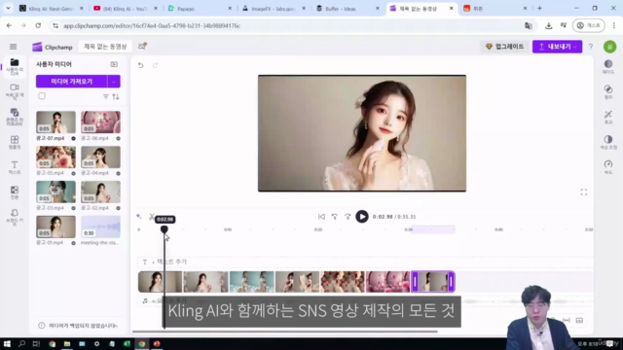623x350 pixels.
Task: Click the AI sparkle tool in the timeline toolbar
Action: point(138,216)
